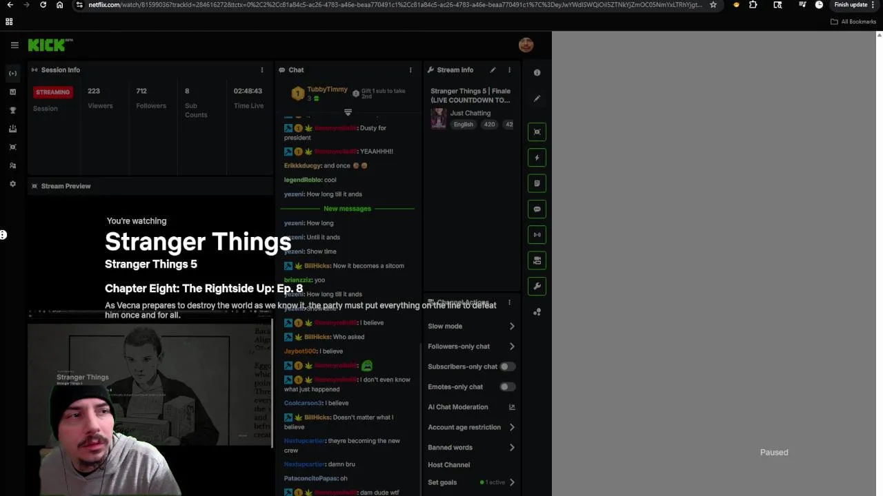Click username legendRoblo in chat
Image resolution: width=883 pixels, height=496 pixels.
click(303, 180)
